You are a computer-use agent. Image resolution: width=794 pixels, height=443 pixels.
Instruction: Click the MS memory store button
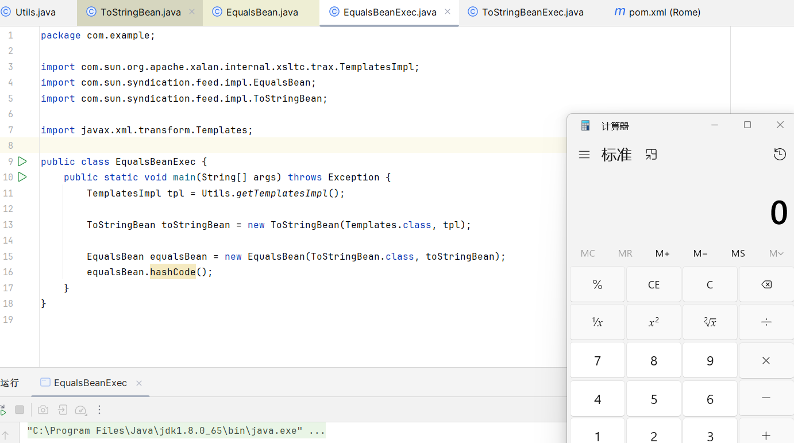[738, 253]
